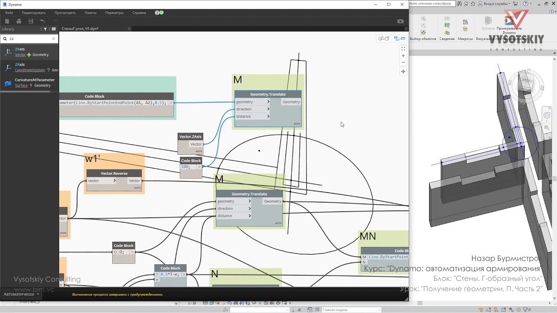Open the Параметры menu
Screen dimensions: 557x313
click(x=114, y=13)
